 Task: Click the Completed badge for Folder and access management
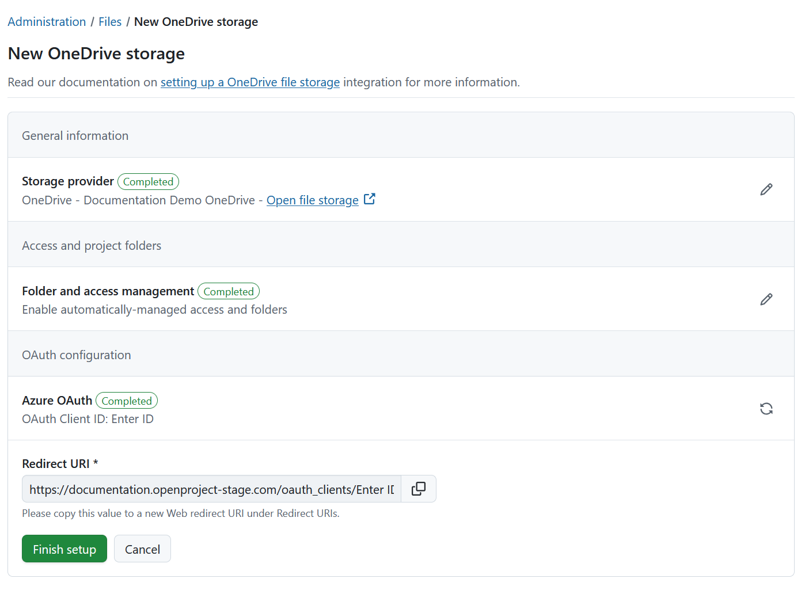click(x=228, y=291)
